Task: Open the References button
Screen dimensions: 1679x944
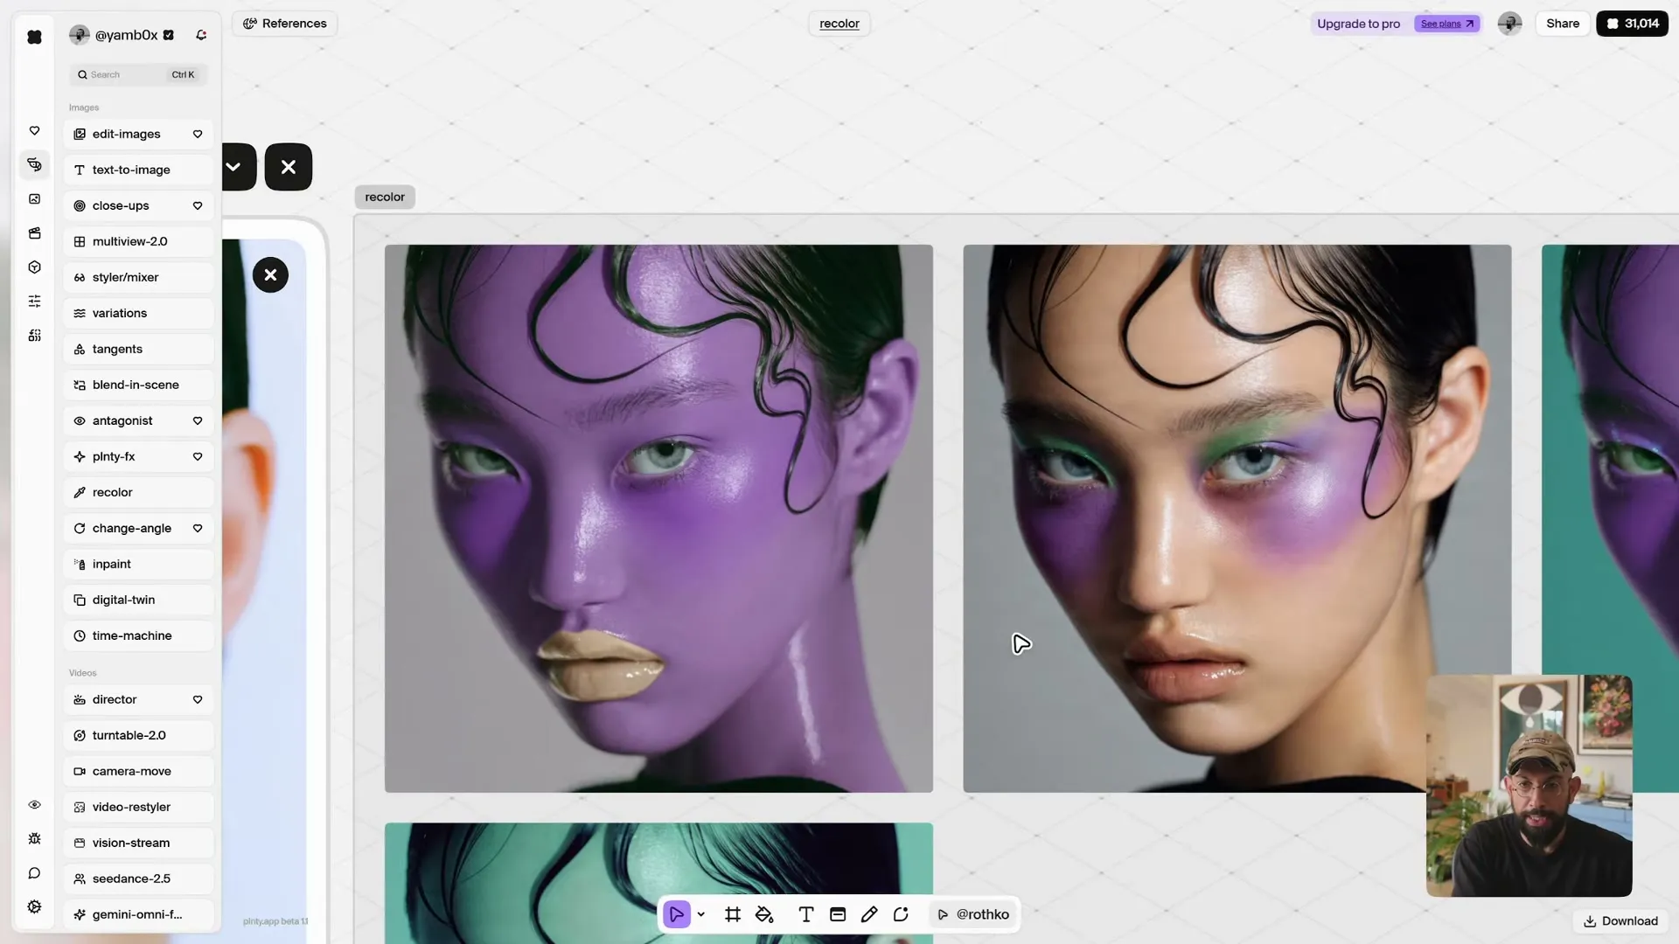Action: pyautogui.click(x=285, y=24)
